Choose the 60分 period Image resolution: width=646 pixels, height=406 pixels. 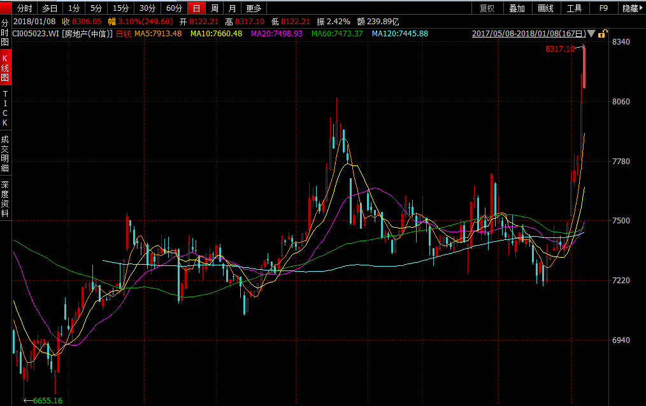click(x=173, y=8)
